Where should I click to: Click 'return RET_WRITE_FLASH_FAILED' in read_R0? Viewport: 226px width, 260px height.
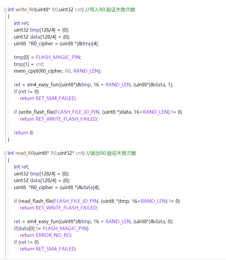[59, 208]
